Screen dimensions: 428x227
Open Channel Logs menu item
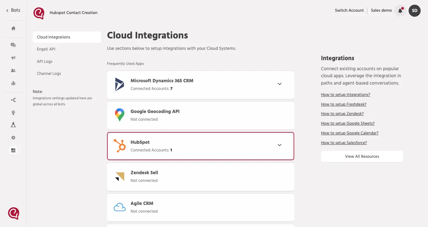49,74
